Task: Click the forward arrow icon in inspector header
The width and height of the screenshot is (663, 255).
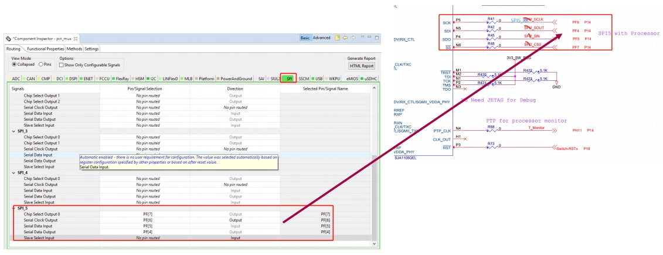Action: point(353,38)
